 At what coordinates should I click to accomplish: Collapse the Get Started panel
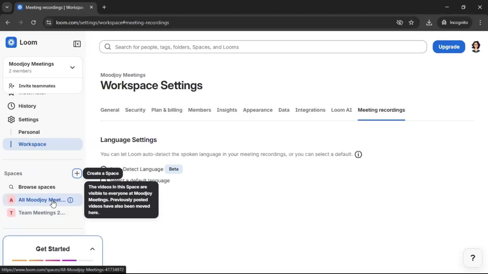point(92,249)
